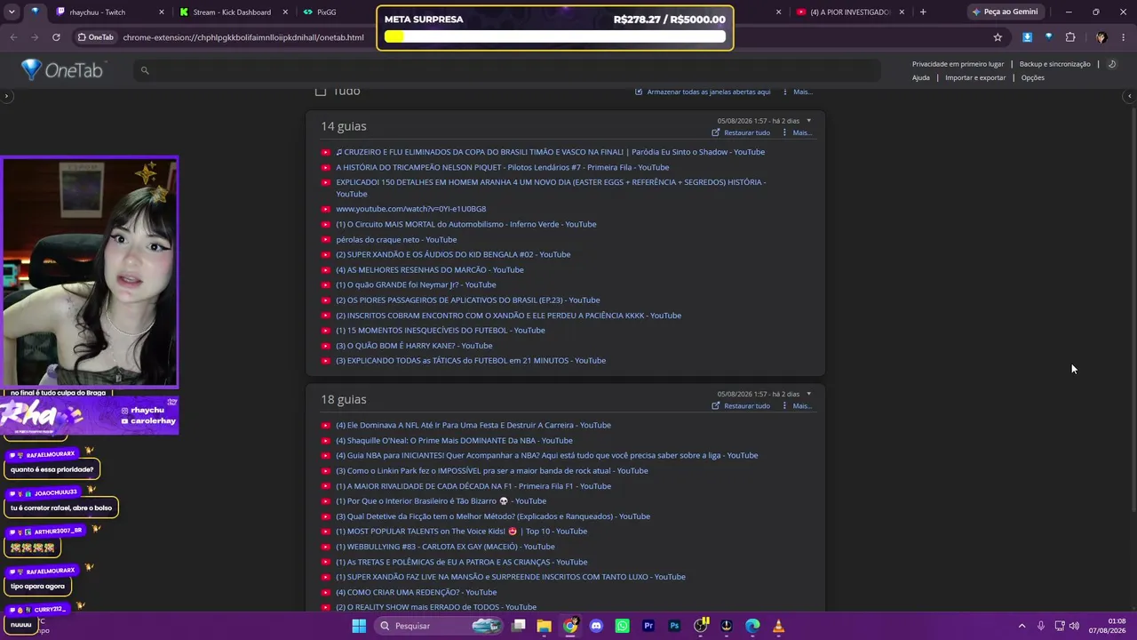The width and height of the screenshot is (1137, 640).
Task: Open Chrome from the taskbar
Action: click(x=570, y=626)
